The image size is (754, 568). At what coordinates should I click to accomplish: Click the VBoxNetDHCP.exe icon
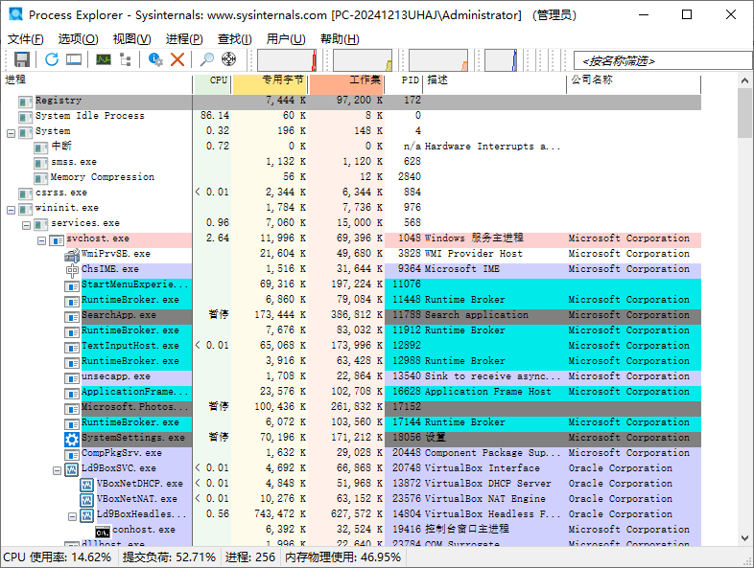[x=87, y=485]
